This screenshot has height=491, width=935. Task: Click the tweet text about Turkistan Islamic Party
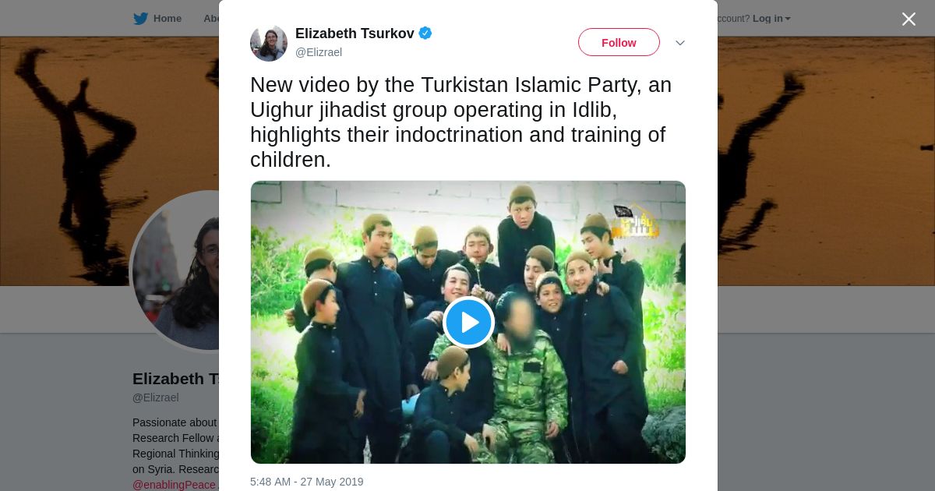(461, 122)
